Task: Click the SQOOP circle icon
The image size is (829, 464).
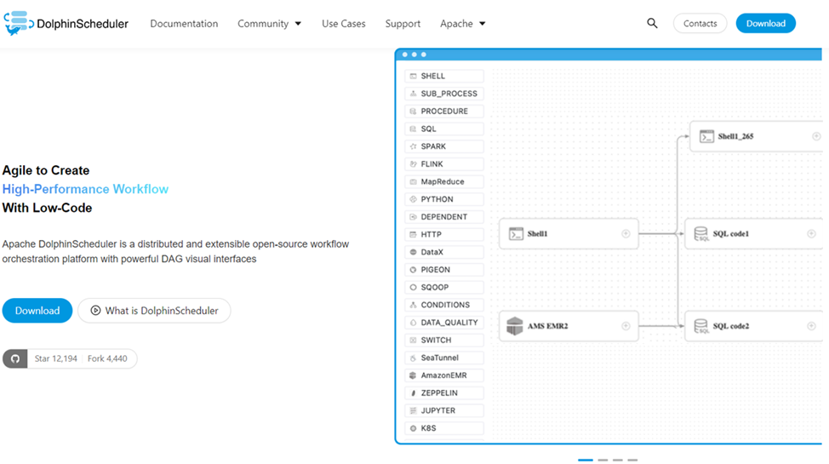Action: (x=414, y=287)
